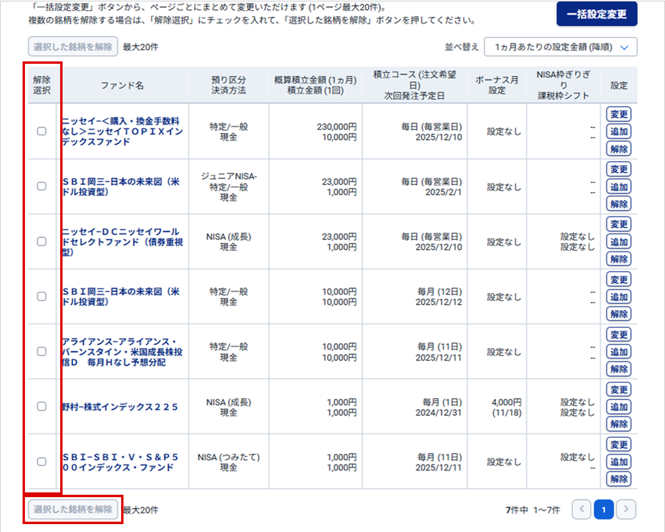Open the 野村−株式インデックス225 fund link
This screenshot has width=665, height=532.
[120, 407]
